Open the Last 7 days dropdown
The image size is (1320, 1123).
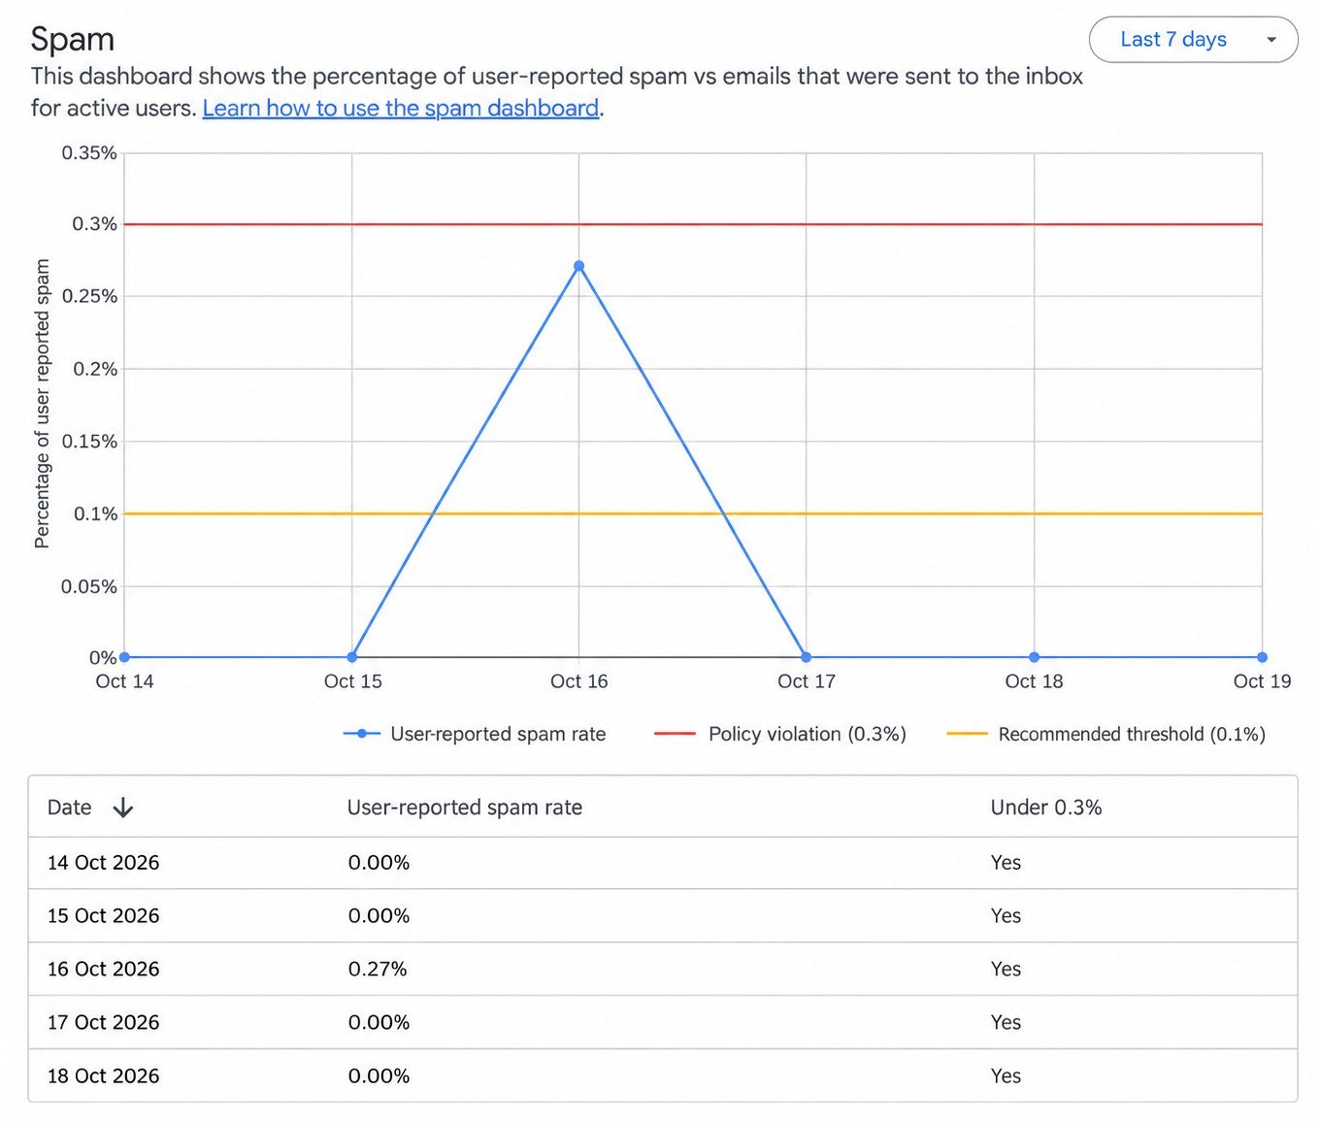pos(1193,40)
